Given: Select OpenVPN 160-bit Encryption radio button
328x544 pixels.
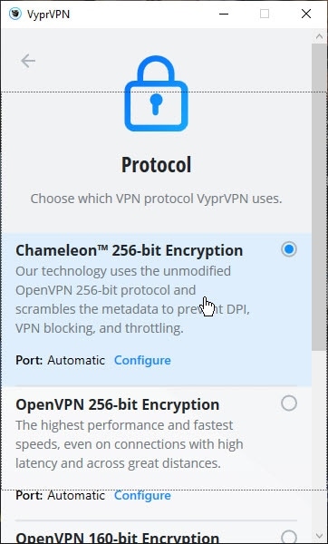Looking at the screenshot, I should click(289, 537).
